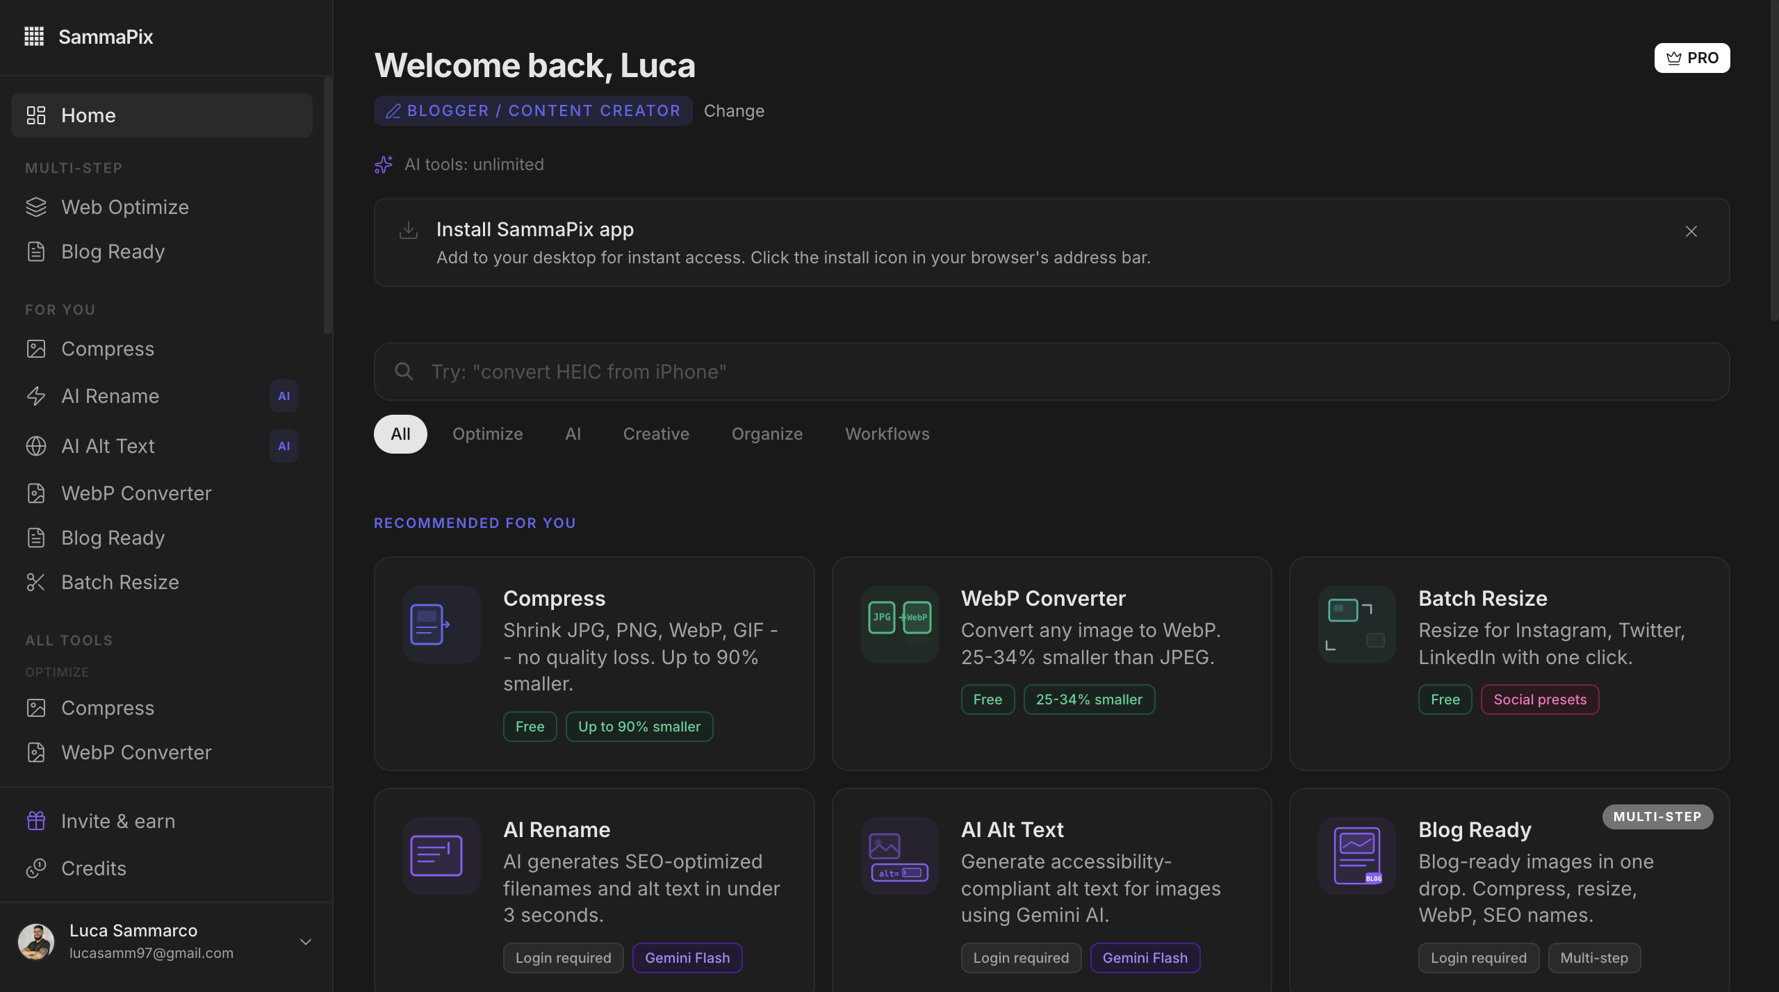
Task: Click the JPG to WebP card icon
Action: [900, 625]
